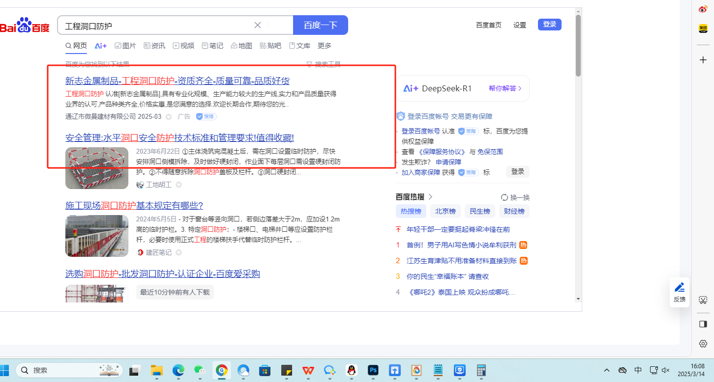
Task: Expand the 更多 search categories
Action: coord(325,46)
